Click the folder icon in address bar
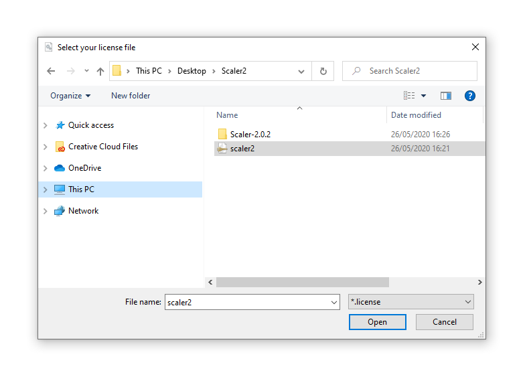The image size is (525, 387). pyautogui.click(x=117, y=71)
